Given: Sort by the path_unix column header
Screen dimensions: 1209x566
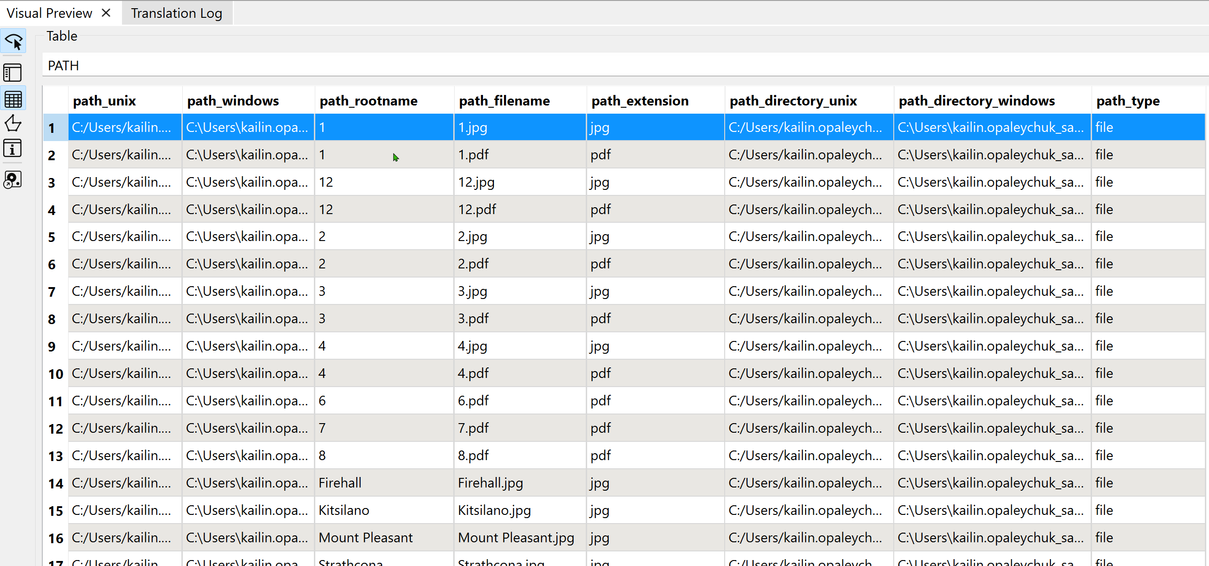Looking at the screenshot, I should (x=125, y=100).
